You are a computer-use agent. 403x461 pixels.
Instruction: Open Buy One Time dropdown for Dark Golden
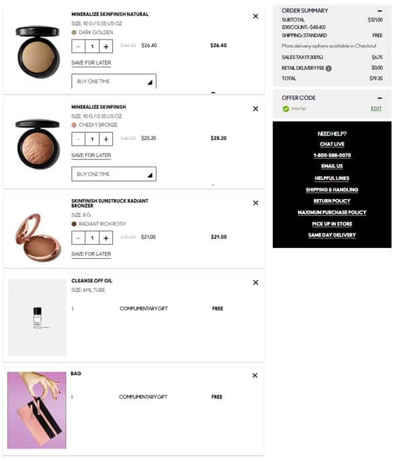pyautogui.click(x=114, y=81)
